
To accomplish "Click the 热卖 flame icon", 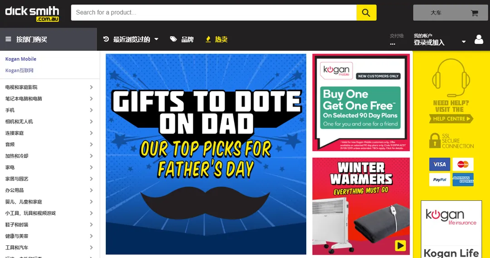I will click(208, 39).
